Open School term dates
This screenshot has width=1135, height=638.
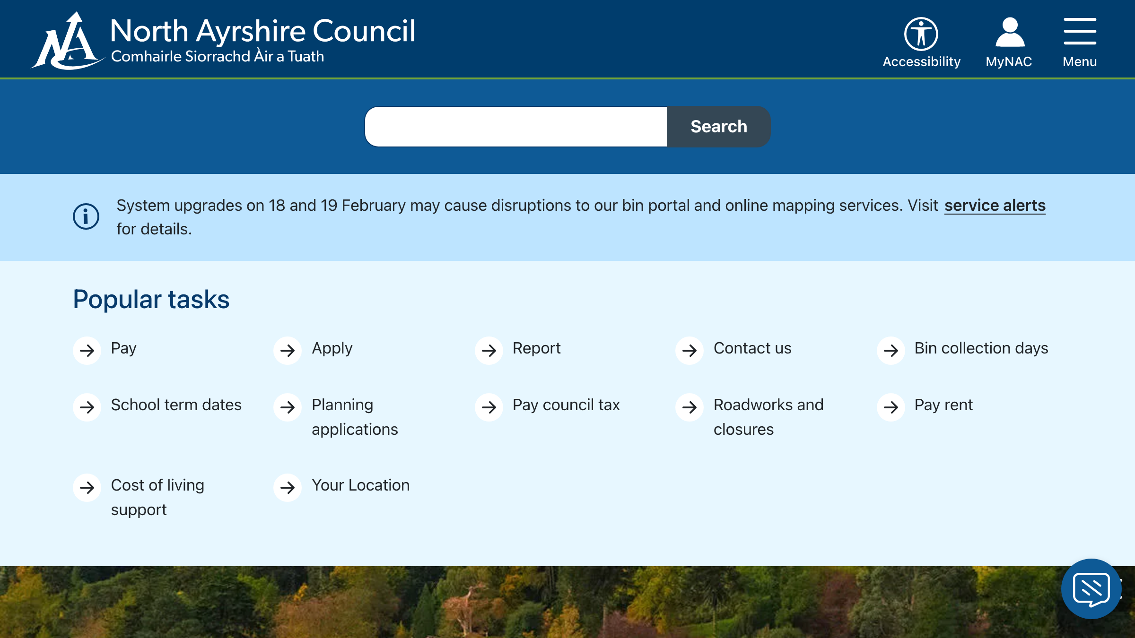pos(176,405)
